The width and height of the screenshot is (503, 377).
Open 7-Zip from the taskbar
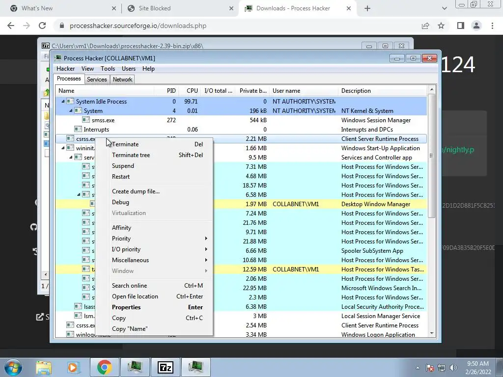point(166,367)
